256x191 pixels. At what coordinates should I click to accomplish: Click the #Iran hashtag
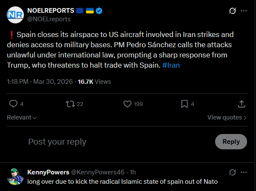pyautogui.click(x=171, y=65)
